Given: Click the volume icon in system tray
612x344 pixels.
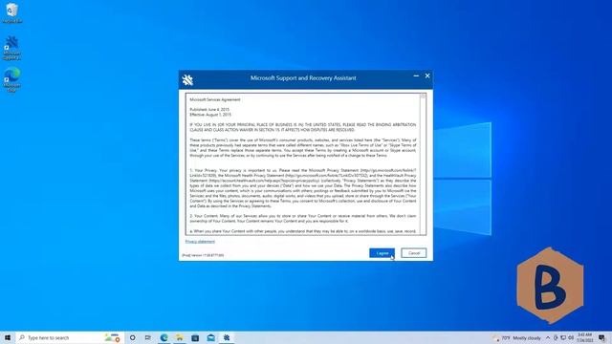Looking at the screenshot, I should click(x=571, y=337).
